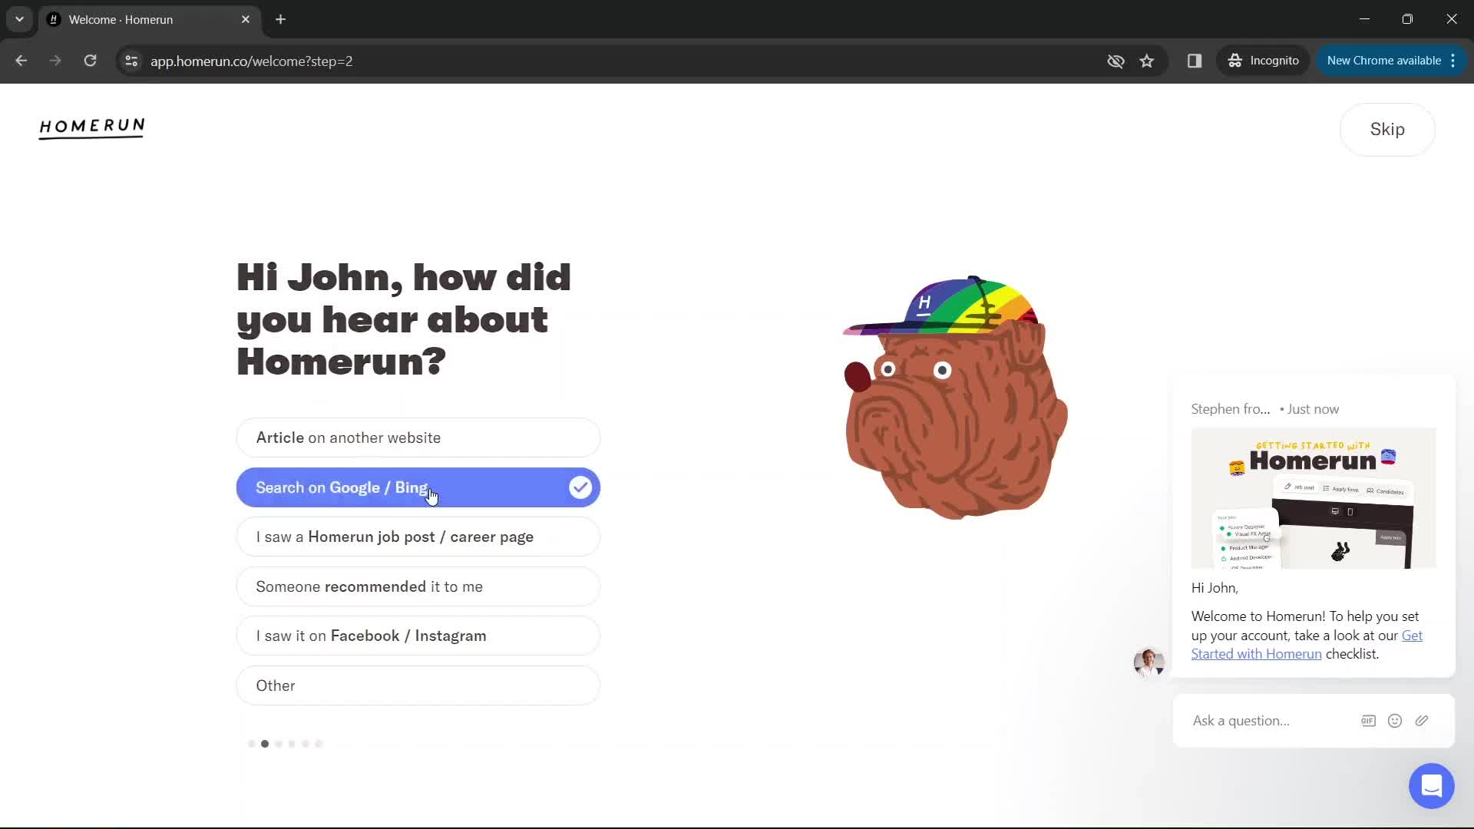Open GIF picker in chat

(1368, 721)
